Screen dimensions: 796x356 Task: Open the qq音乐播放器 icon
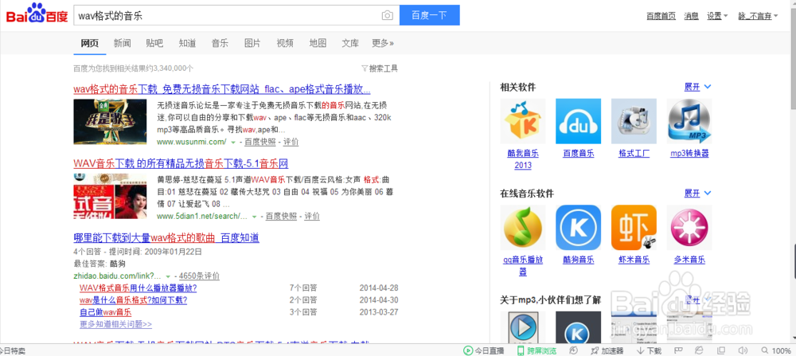click(523, 228)
